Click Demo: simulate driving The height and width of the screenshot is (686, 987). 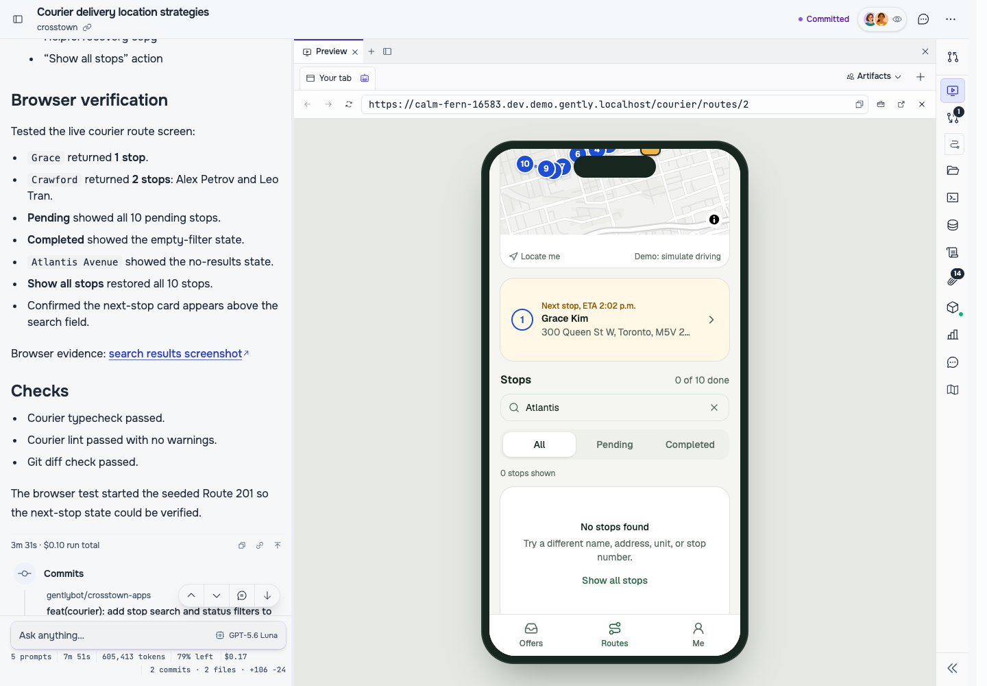coord(677,257)
